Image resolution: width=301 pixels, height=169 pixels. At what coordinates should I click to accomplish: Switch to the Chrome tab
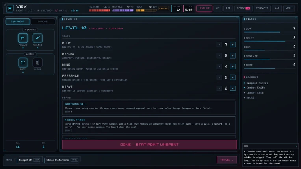[x=43, y=22]
